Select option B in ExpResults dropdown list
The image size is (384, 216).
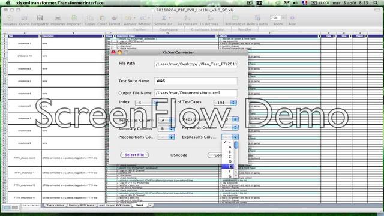tap(228, 152)
